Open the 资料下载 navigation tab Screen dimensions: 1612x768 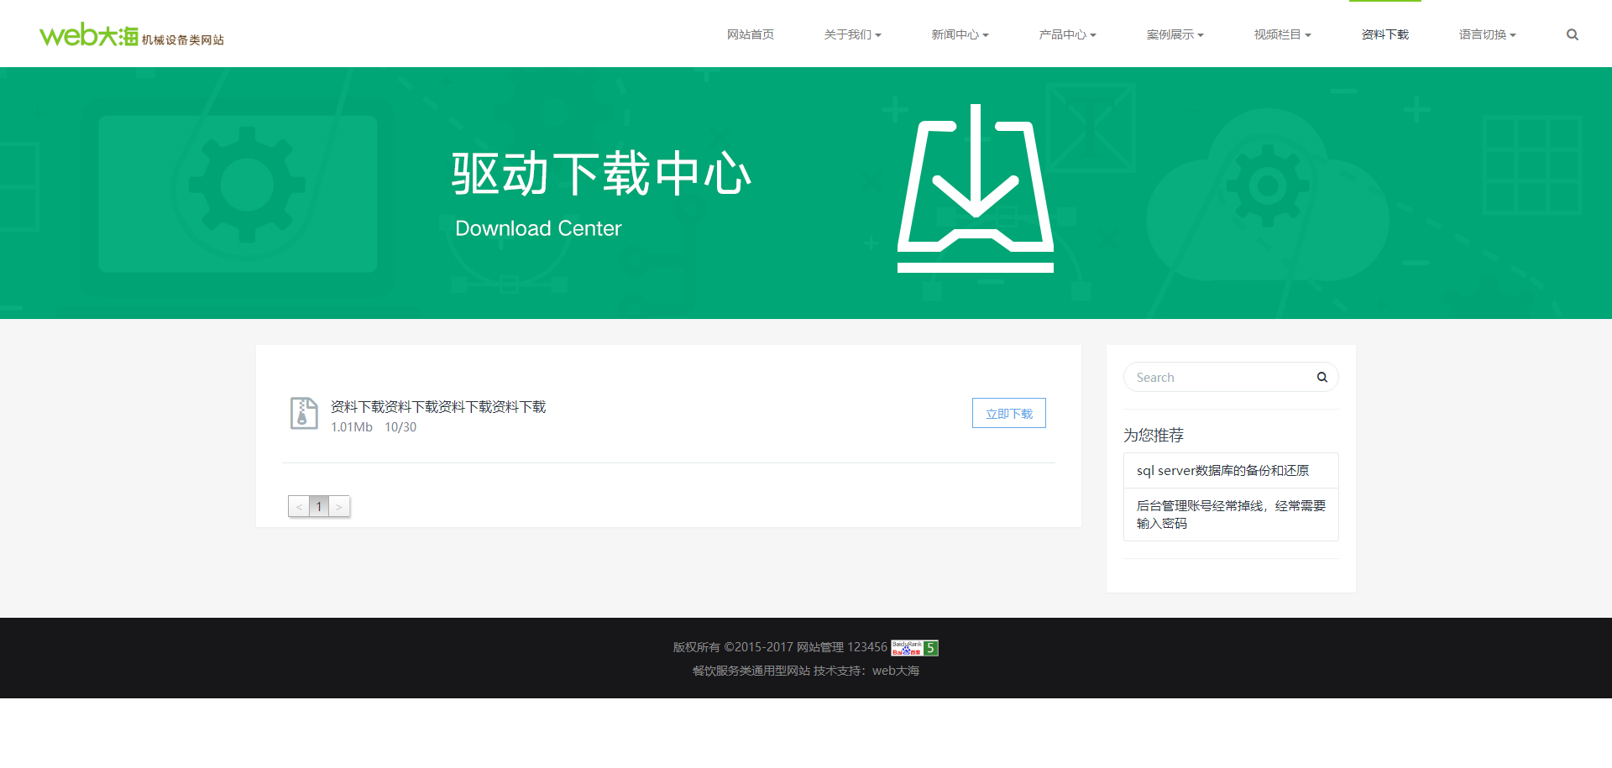[1385, 34]
